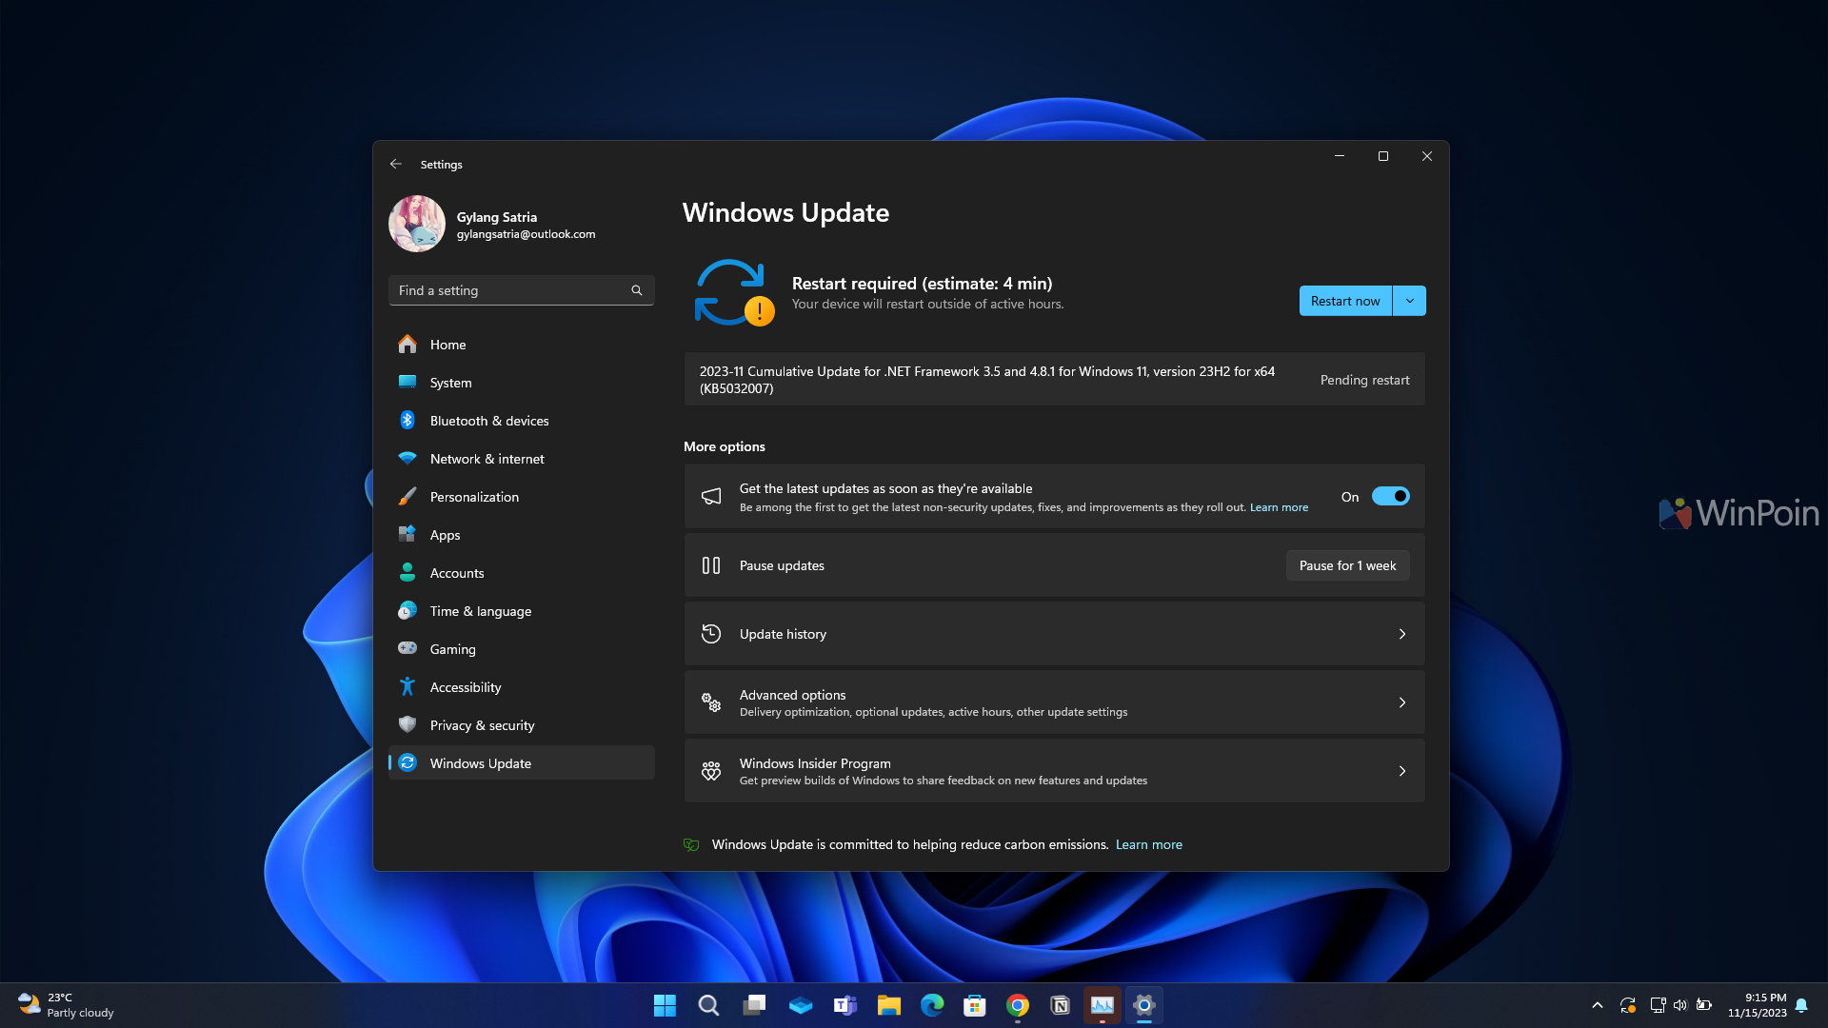Select Personalization in the sidebar menu
Viewport: 1828px width, 1028px height.
(474, 497)
